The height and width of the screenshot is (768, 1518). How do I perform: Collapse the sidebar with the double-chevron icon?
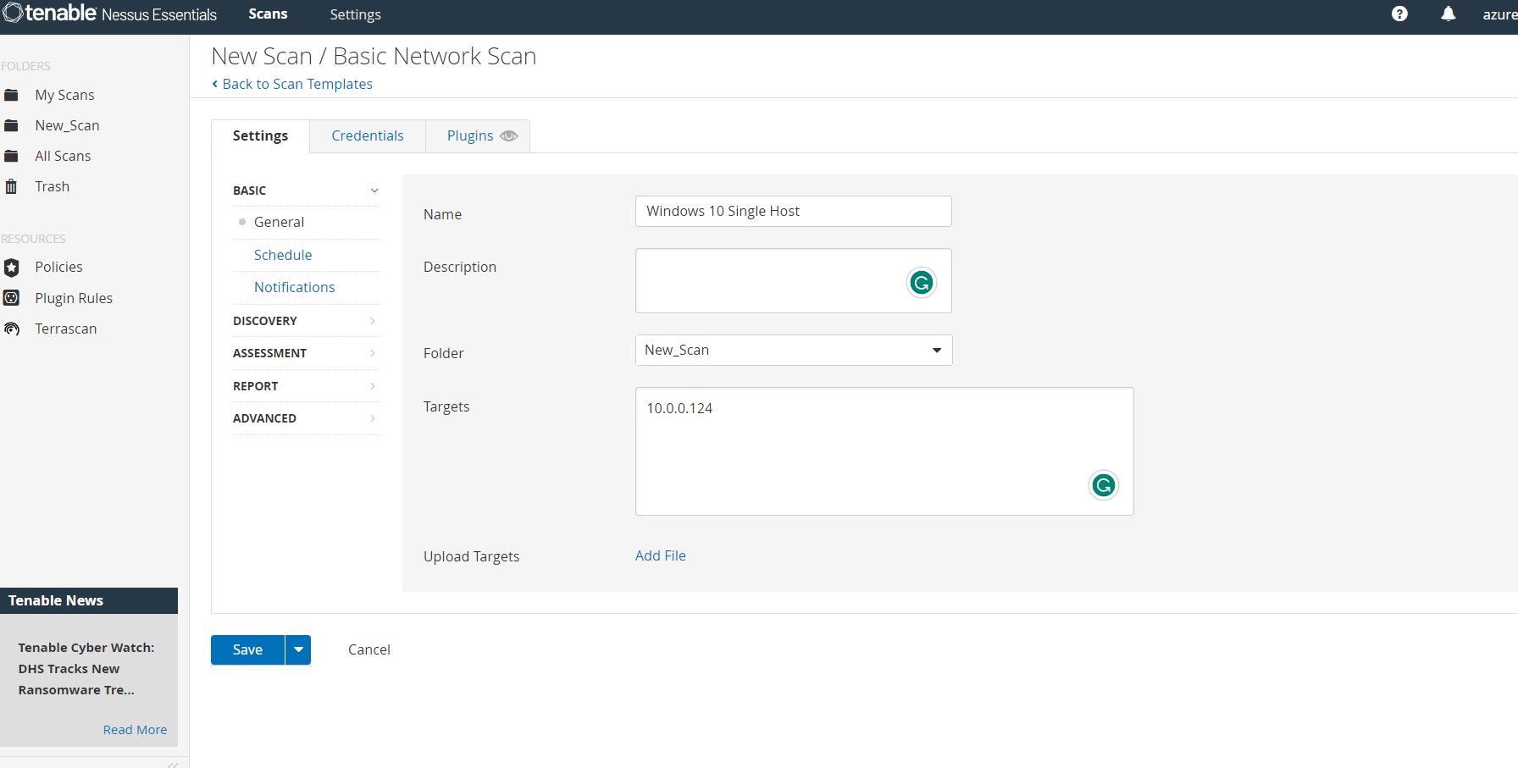click(173, 764)
